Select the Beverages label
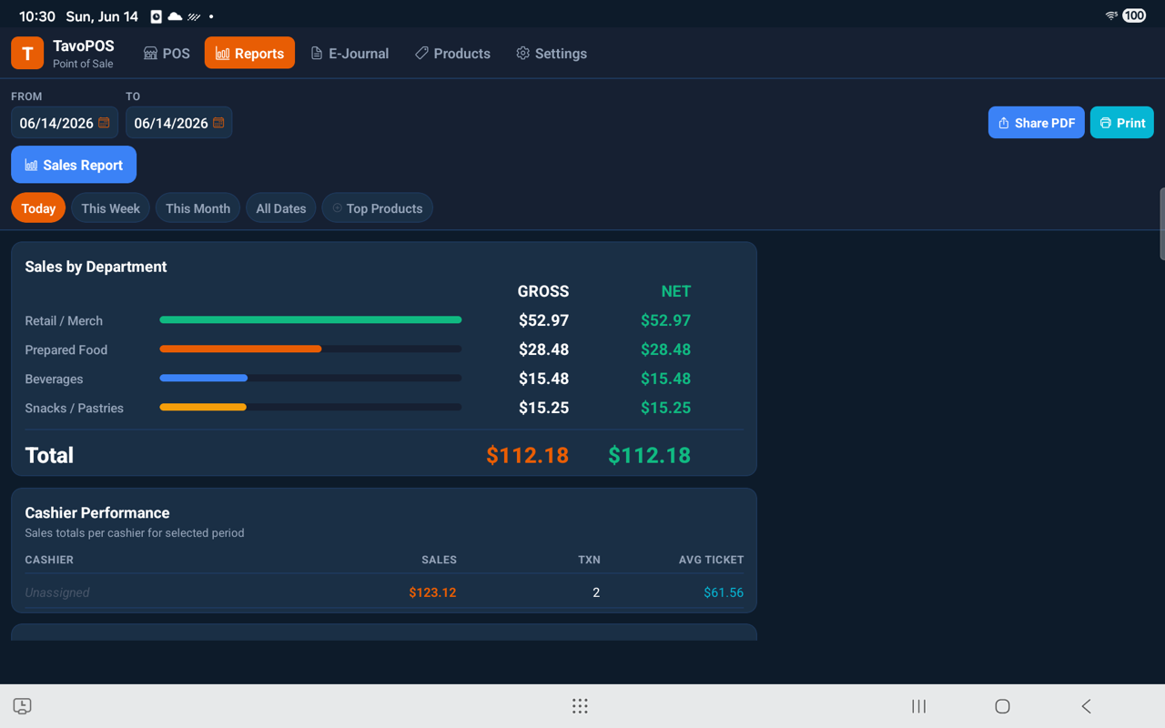 coord(54,379)
